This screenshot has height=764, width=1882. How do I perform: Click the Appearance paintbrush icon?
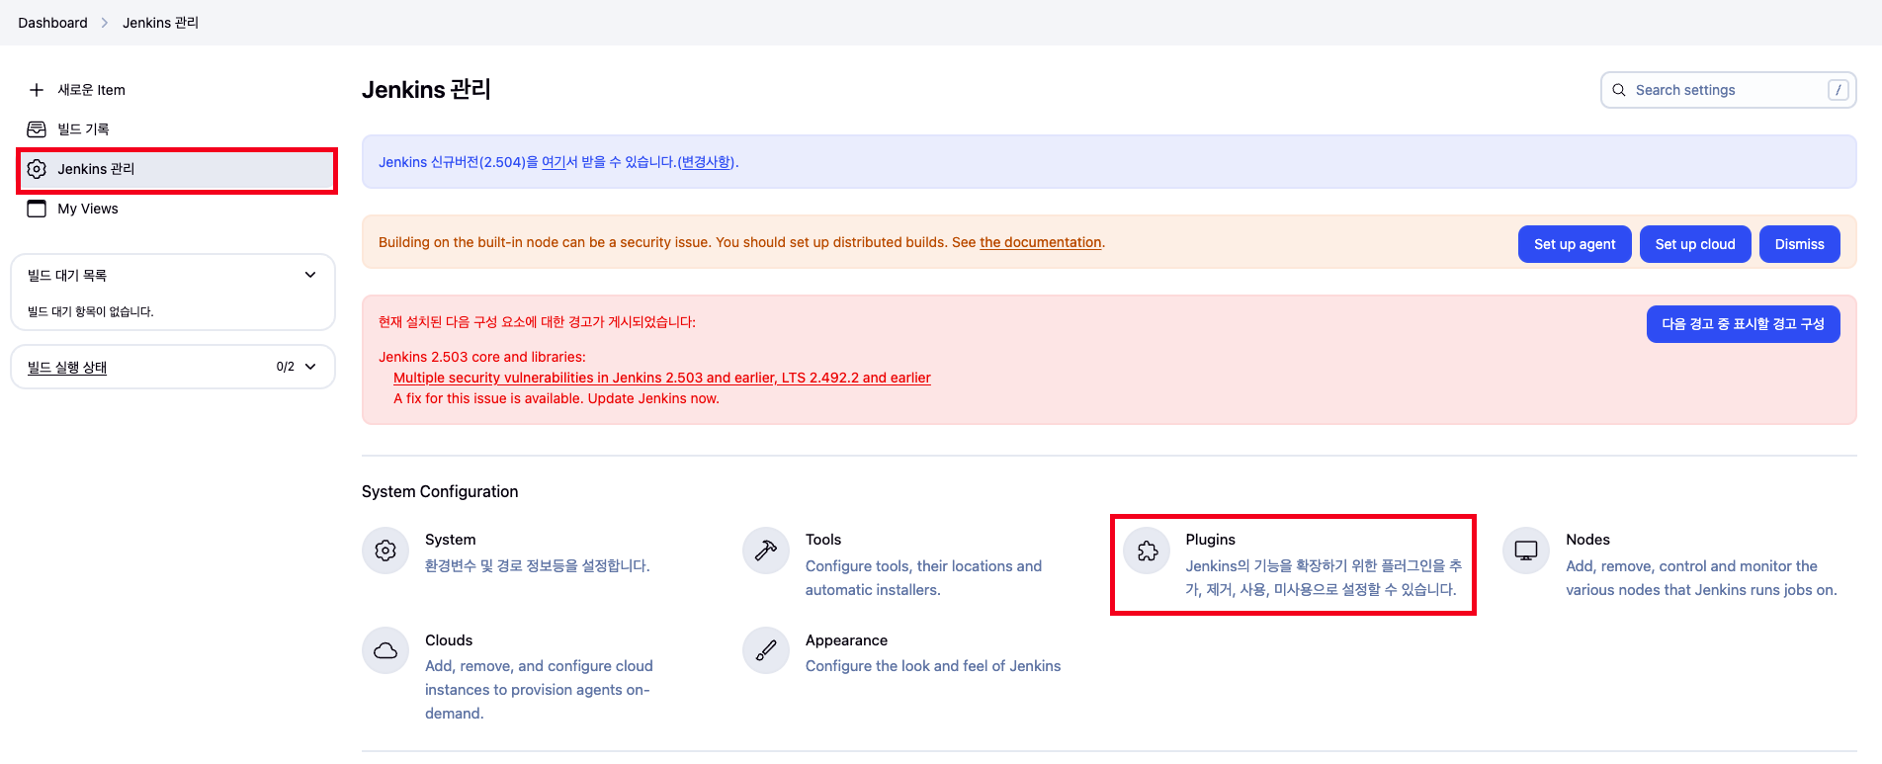766,650
